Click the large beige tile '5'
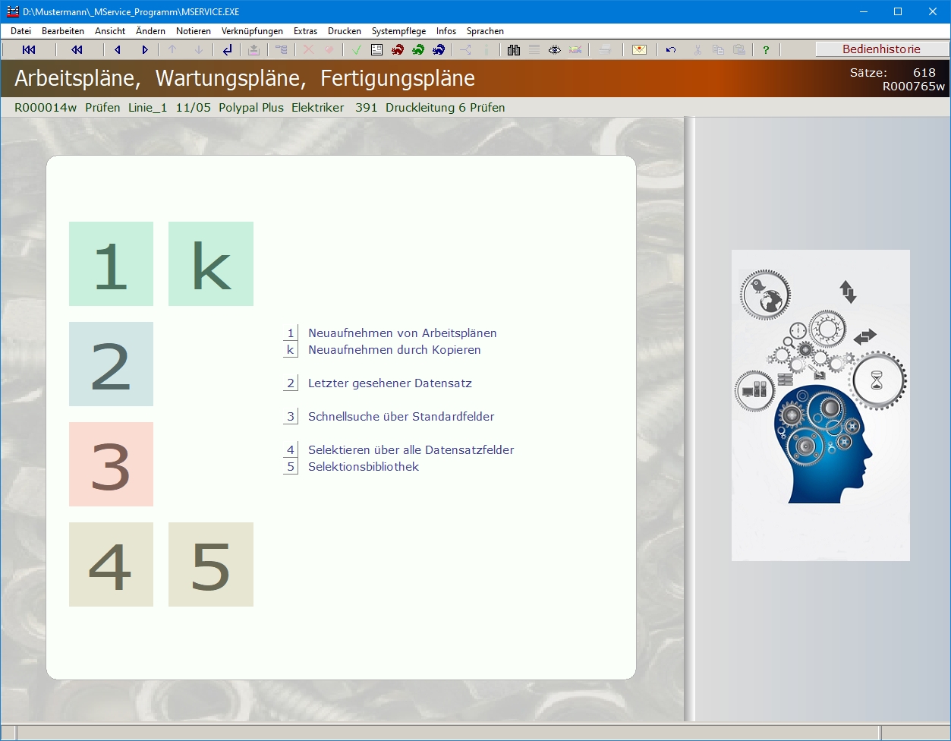Viewport: 951px width, 741px height. click(x=211, y=564)
